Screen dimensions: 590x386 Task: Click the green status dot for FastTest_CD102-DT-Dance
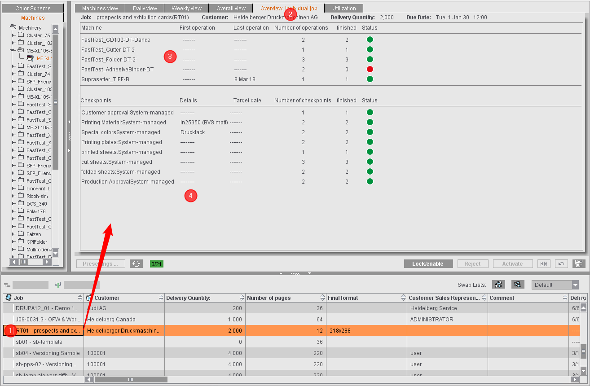pos(370,39)
